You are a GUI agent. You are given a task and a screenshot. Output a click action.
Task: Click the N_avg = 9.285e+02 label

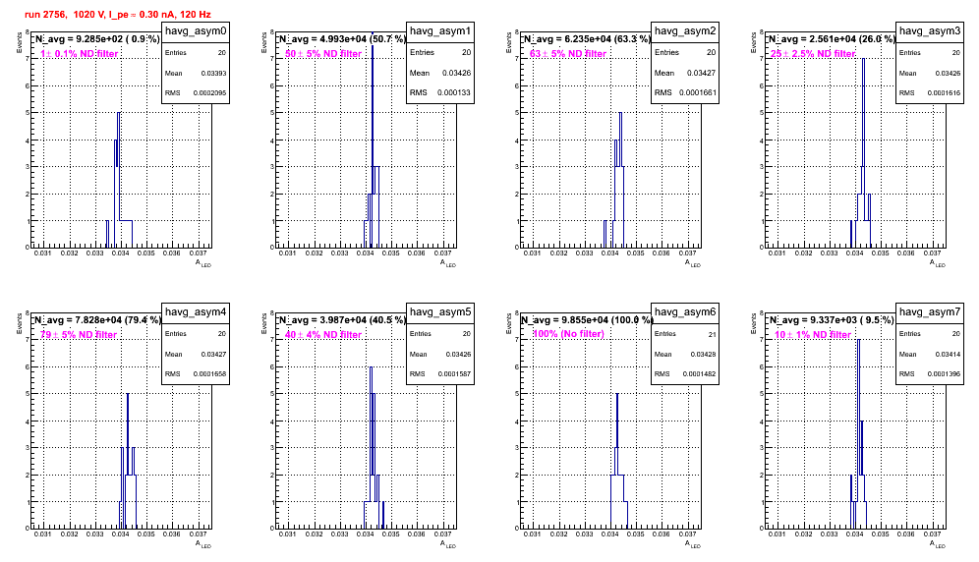click(97, 38)
